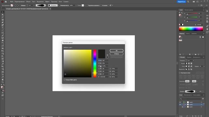Select the G radio button in color picker

coord(99,71)
